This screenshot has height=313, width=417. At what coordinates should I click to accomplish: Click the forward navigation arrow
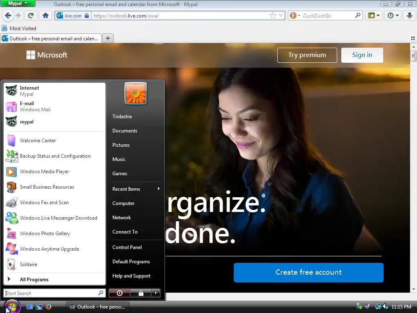pos(18,16)
